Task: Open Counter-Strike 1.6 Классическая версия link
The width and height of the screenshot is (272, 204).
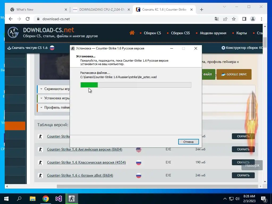Action: click(86, 162)
